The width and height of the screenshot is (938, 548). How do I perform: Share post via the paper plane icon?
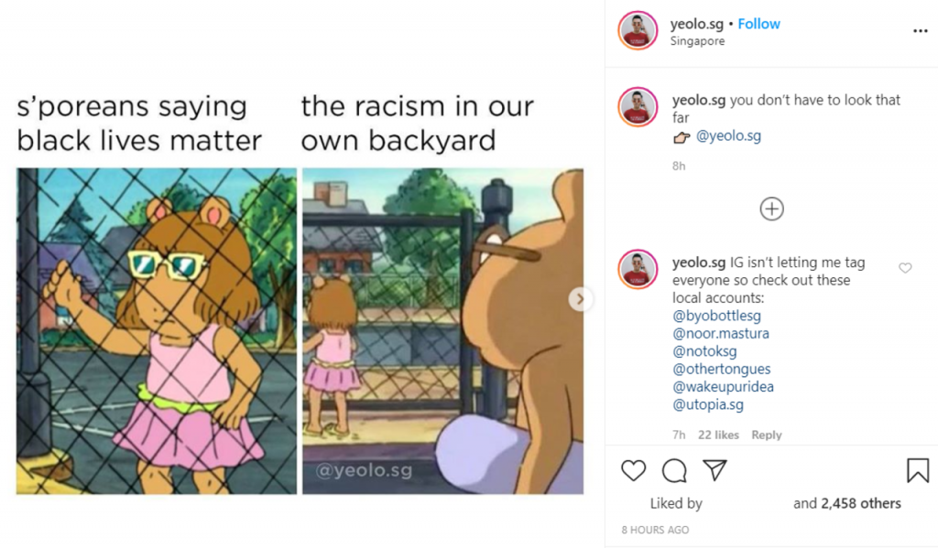(x=714, y=469)
